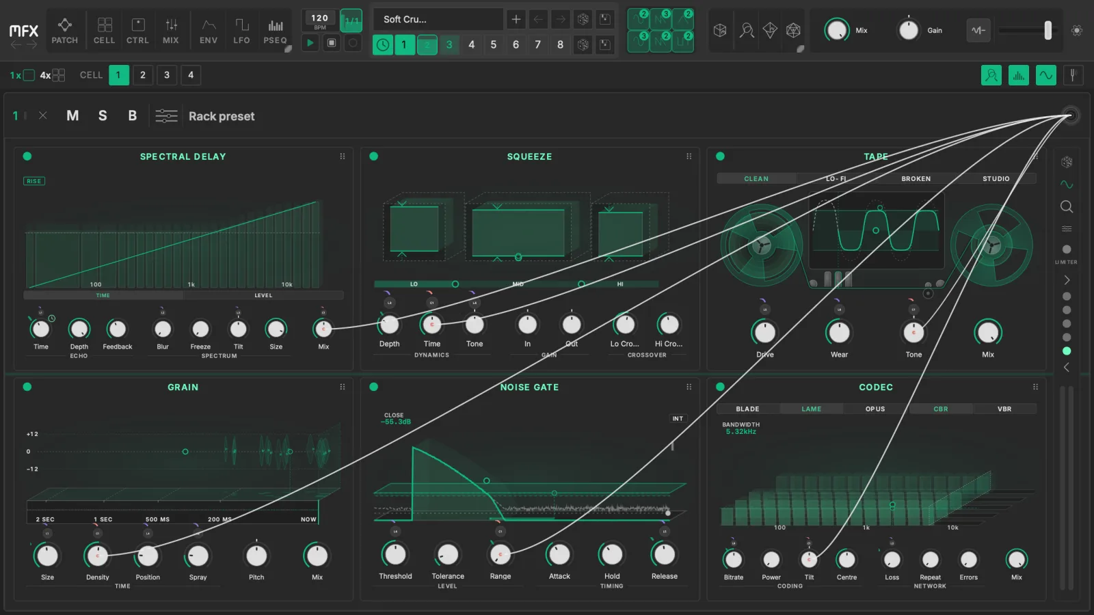Click the sidebar magnifier search icon
Image resolution: width=1094 pixels, height=615 pixels.
(1067, 206)
